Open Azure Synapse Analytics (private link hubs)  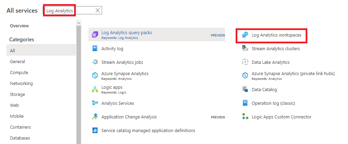[x=293, y=73]
